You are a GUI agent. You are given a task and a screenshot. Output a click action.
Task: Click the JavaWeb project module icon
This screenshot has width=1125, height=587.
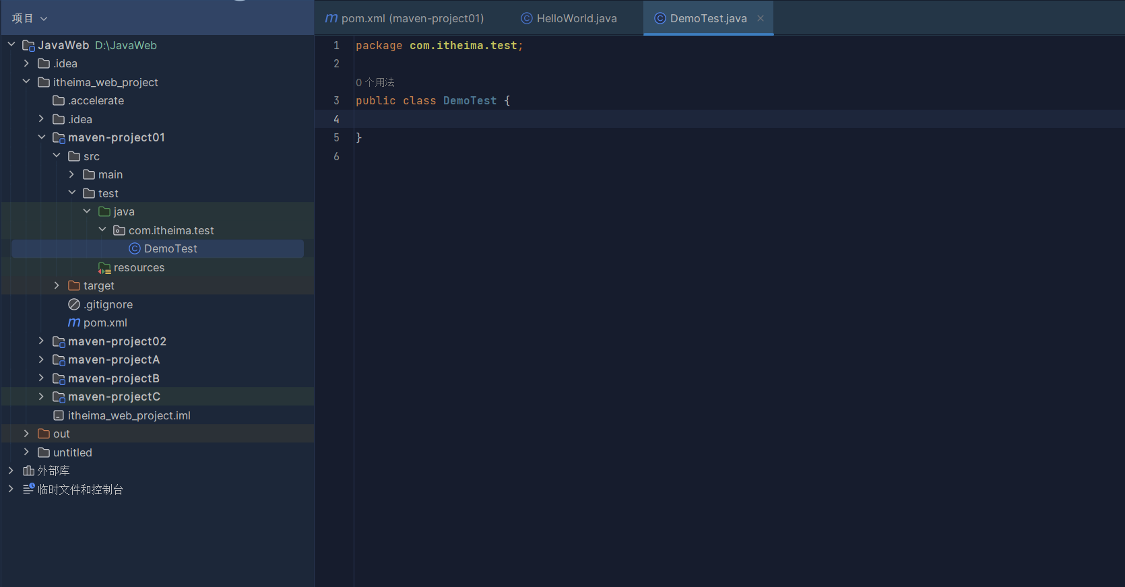[28, 45]
